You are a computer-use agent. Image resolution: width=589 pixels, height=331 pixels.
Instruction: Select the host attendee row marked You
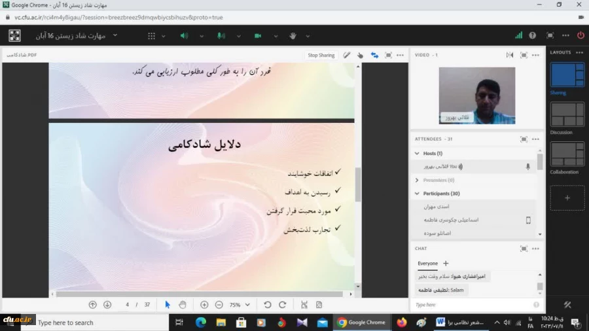(x=474, y=167)
